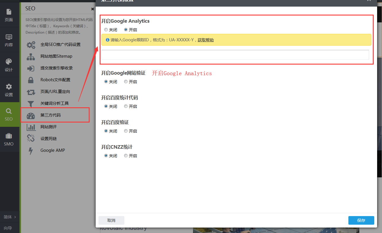Click the Google tracking ID input field
Screen dimensions: 382x233
pyautogui.click(x=235, y=55)
